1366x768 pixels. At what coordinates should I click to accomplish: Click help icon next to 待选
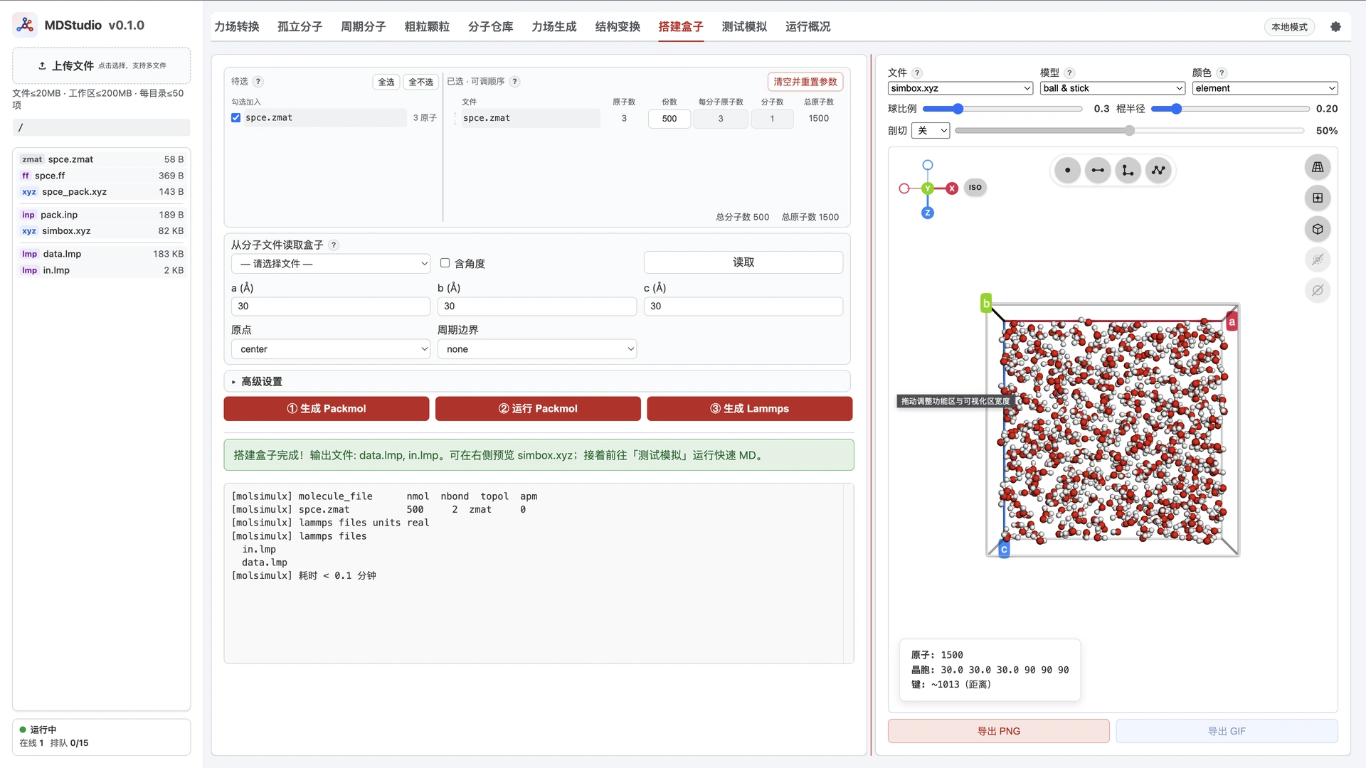point(258,82)
